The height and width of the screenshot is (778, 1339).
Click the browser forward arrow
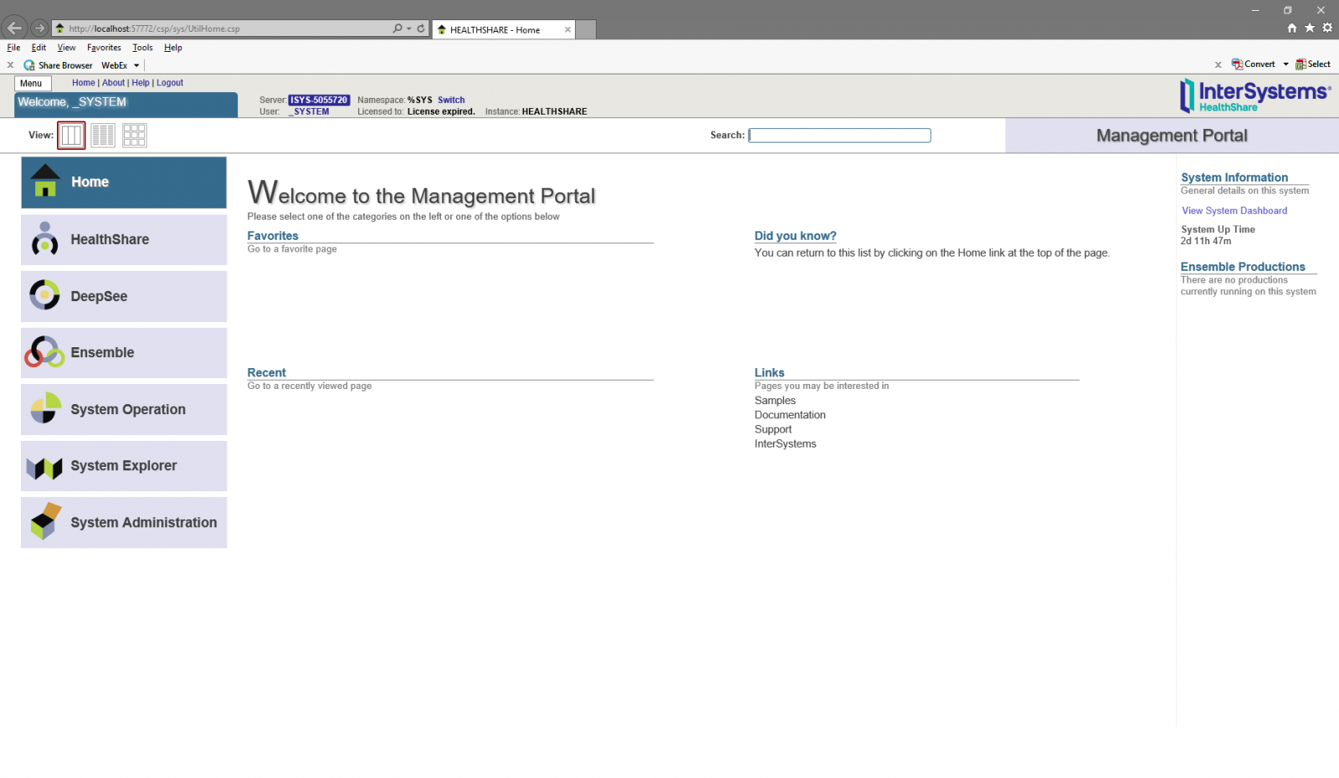click(x=39, y=28)
